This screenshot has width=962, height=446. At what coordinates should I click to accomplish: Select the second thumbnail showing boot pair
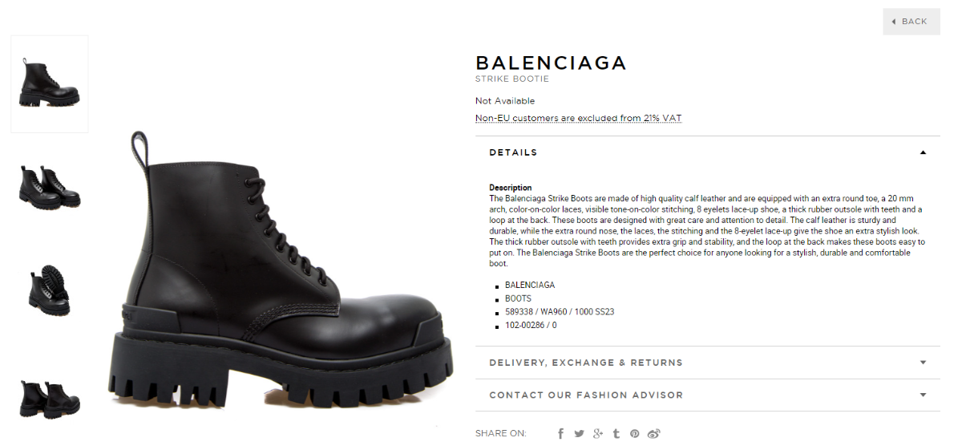coord(50,187)
